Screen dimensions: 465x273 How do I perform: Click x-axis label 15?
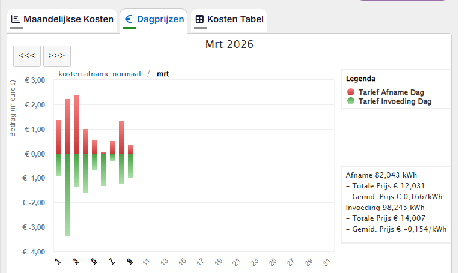click(183, 262)
